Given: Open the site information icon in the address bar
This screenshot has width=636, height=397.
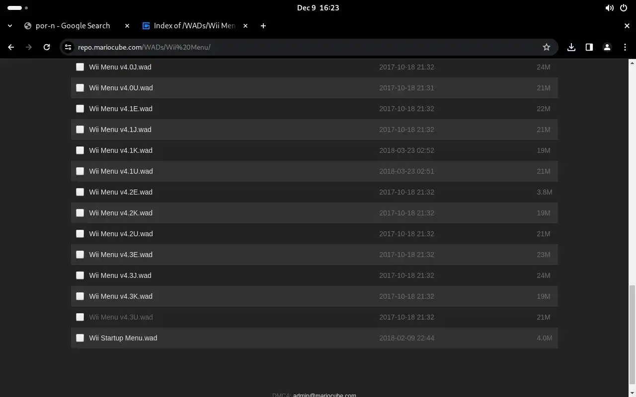Looking at the screenshot, I should pos(69,47).
